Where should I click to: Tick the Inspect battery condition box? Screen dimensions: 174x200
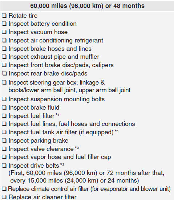click(x=4, y=24)
